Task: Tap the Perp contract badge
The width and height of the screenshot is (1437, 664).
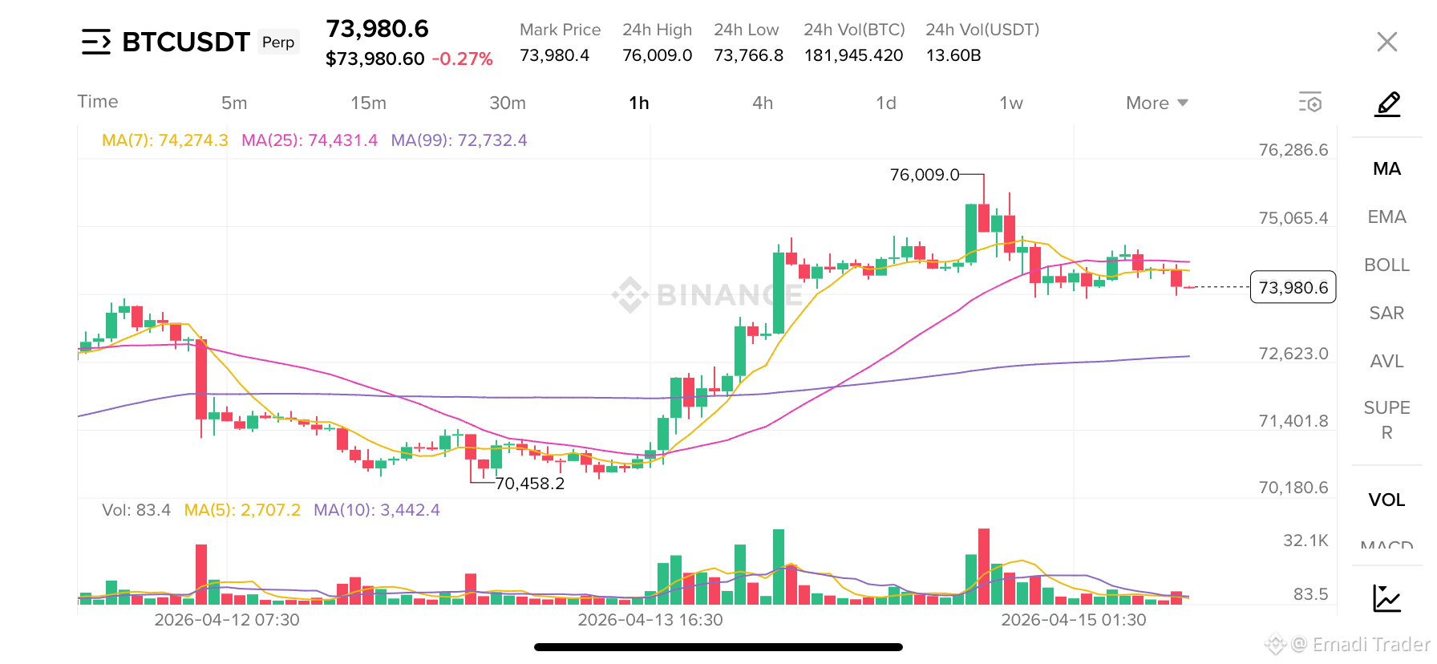Action: pos(278,42)
